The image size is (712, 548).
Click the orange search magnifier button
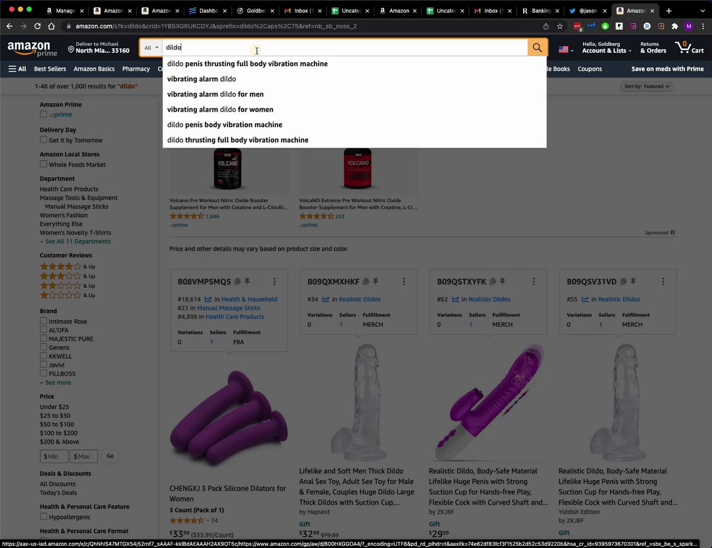(537, 48)
